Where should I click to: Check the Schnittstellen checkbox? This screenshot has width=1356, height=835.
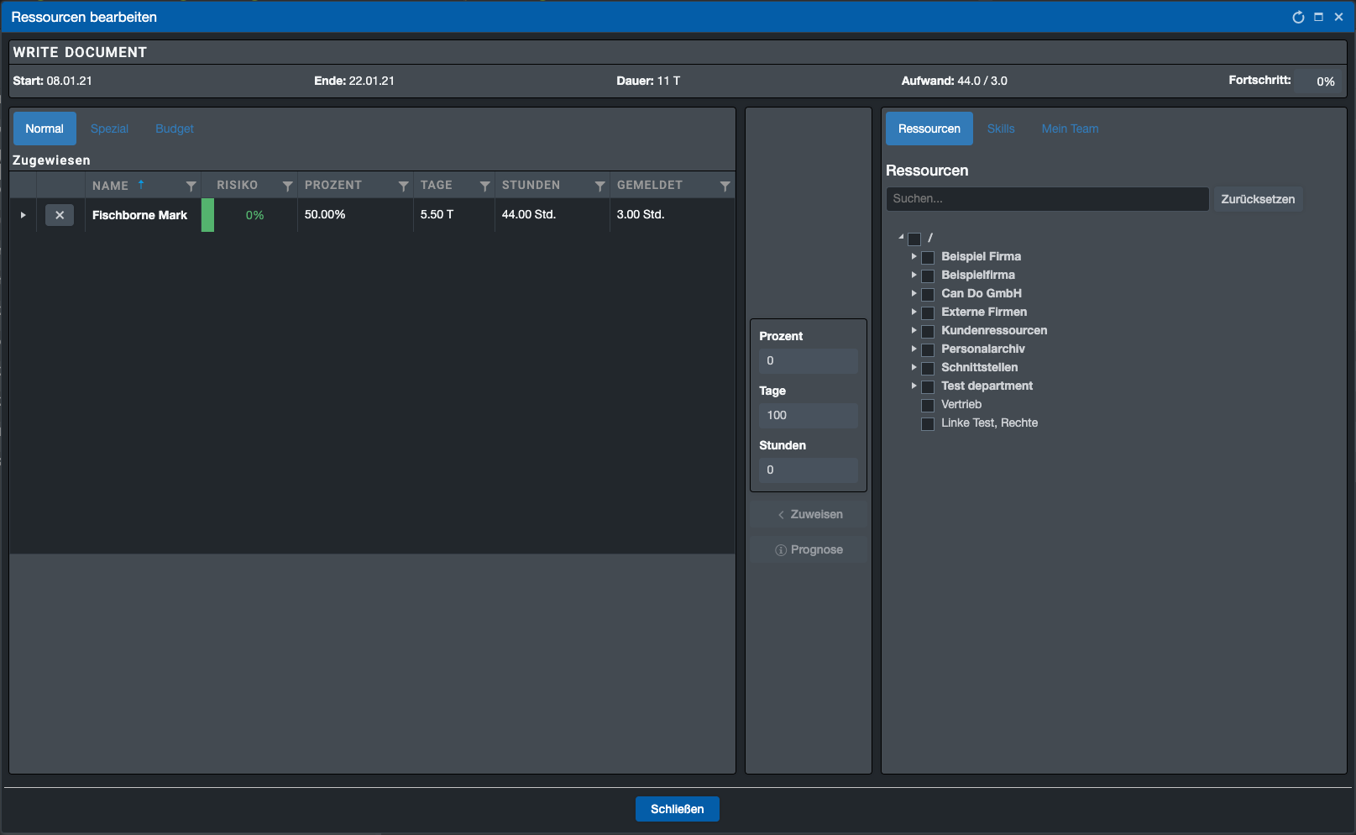tap(928, 369)
